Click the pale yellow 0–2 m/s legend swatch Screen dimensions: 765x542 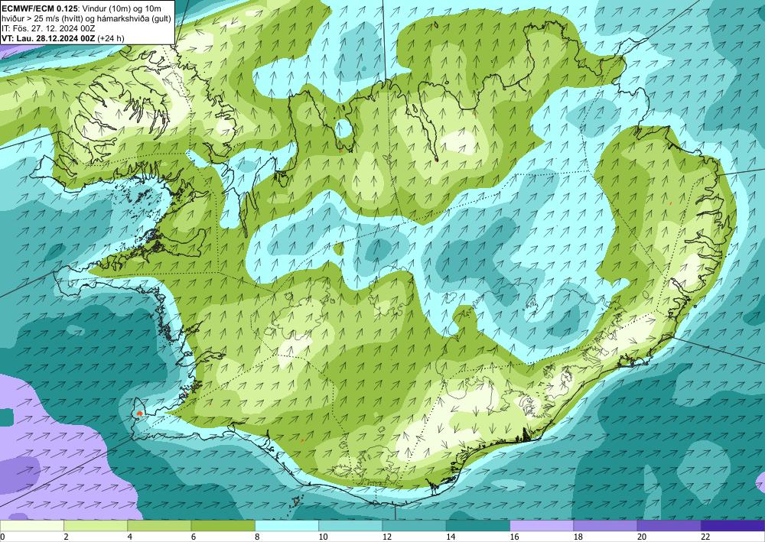tap(32, 526)
